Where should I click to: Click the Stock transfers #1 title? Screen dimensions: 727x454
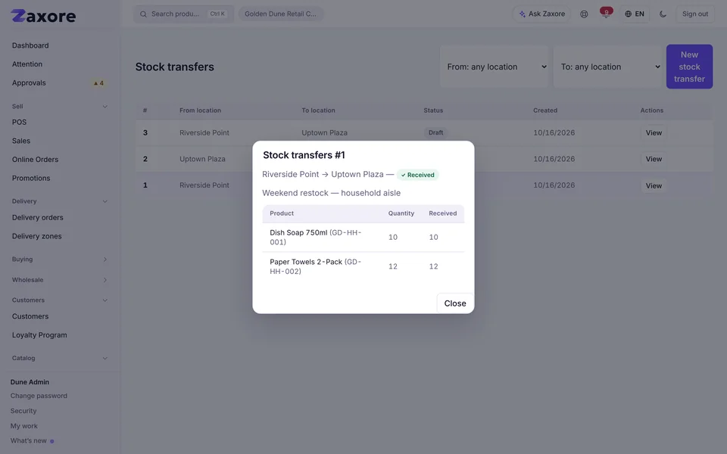coord(304,155)
